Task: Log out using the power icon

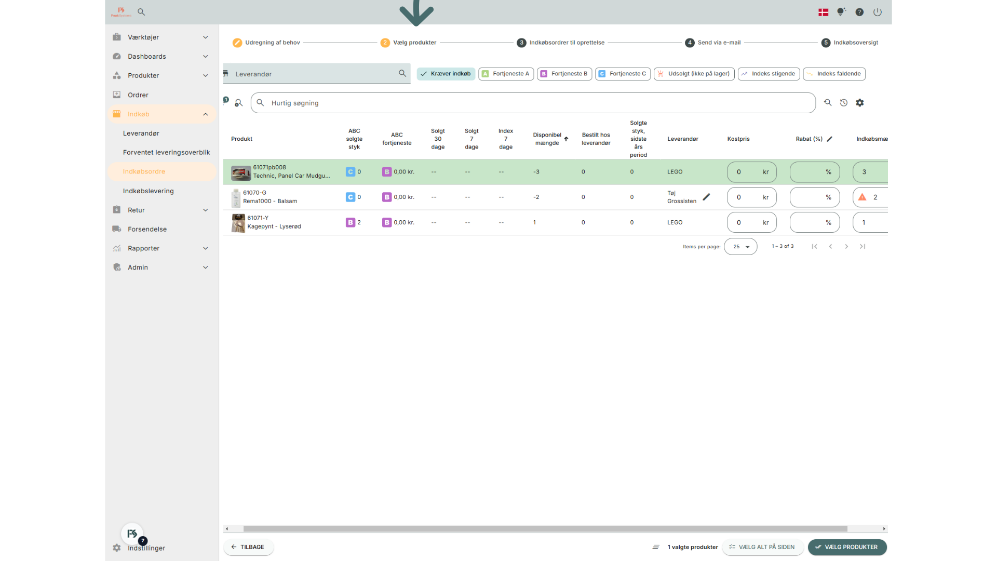Action: 878,12
